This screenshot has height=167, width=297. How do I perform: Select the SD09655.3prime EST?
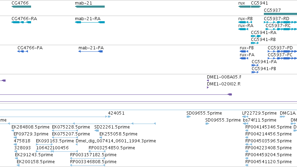[x=207, y=124]
